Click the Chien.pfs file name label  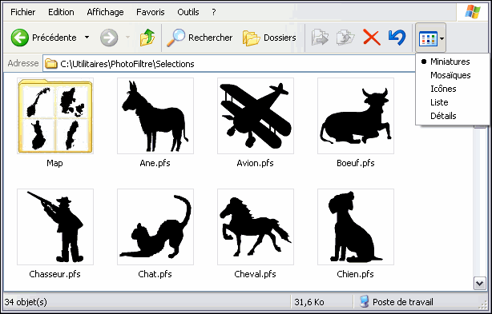coord(356,274)
